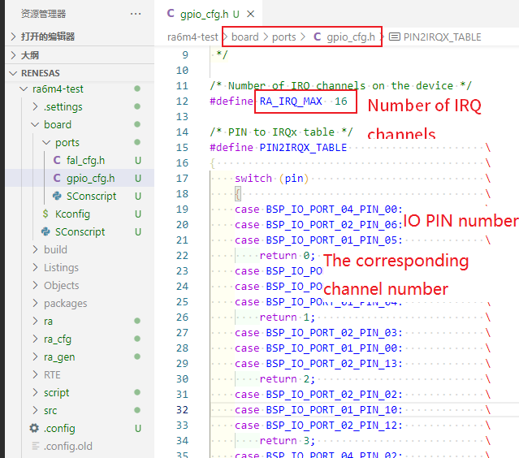This screenshot has width=519, height=458.
Task: Open gpio_cfg.h in the file tree
Action: [90, 178]
